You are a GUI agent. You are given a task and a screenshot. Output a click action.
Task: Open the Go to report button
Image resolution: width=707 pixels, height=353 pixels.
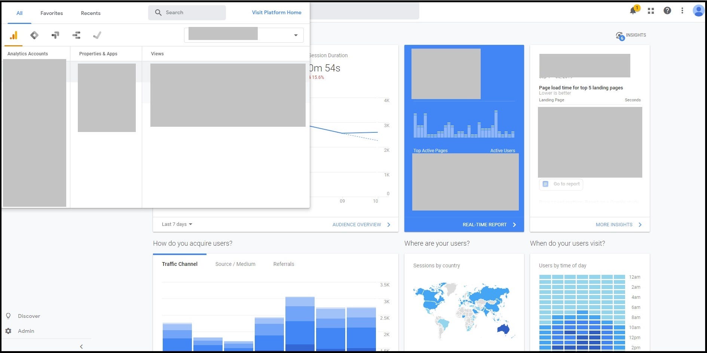pos(561,184)
